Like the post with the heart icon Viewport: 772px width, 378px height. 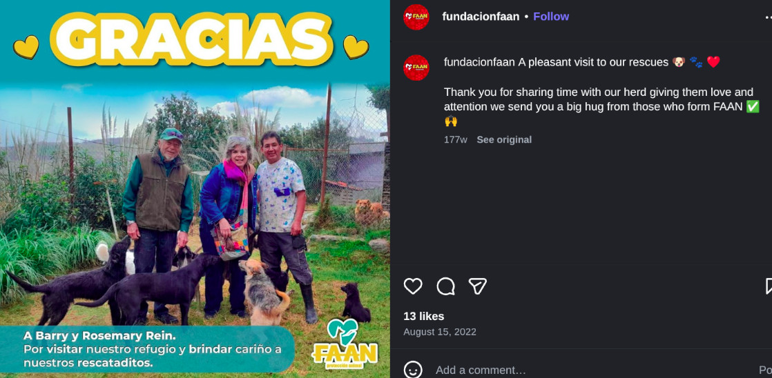click(413, 286)
